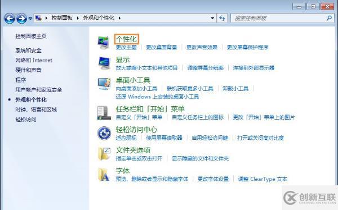Click 自定义任务栏上的图标 link
Screen dimensions: 338x210
click(x=198, y=117)
